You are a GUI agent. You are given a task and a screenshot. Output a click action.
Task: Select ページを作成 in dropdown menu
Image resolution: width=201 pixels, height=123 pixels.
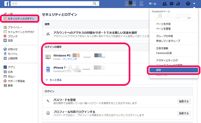tap(163, 24)
